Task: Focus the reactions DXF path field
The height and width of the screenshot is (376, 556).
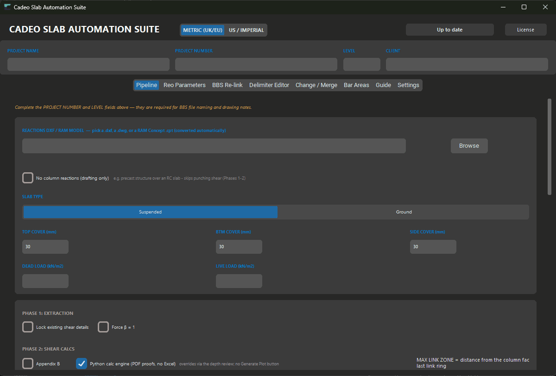Action: [214, 146]
